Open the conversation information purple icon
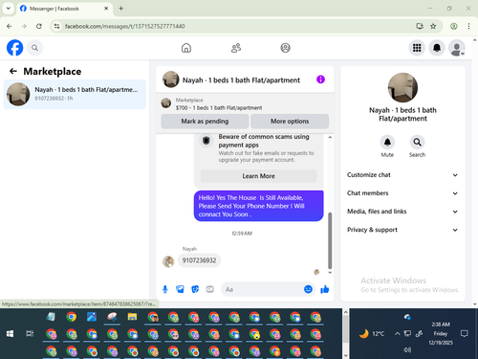The height and width of the screenshot is (359, 478). (320, 79)
